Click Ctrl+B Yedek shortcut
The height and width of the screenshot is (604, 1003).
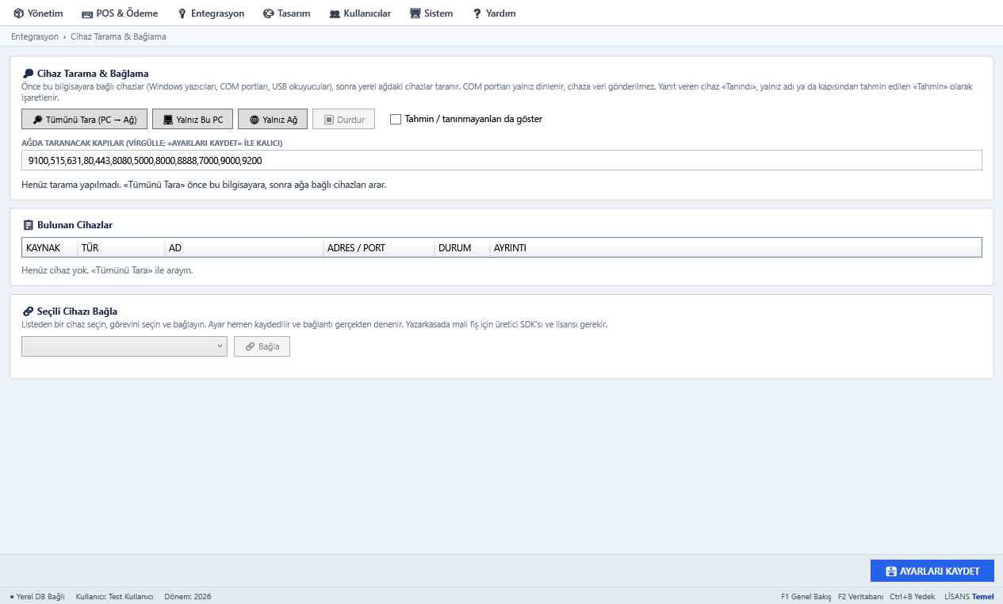point(912,596)
